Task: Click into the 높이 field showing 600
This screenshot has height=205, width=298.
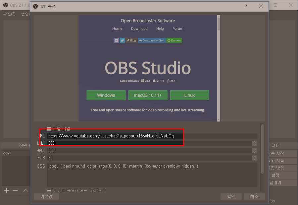Action: pyautogui.click(x=150, y=151)
